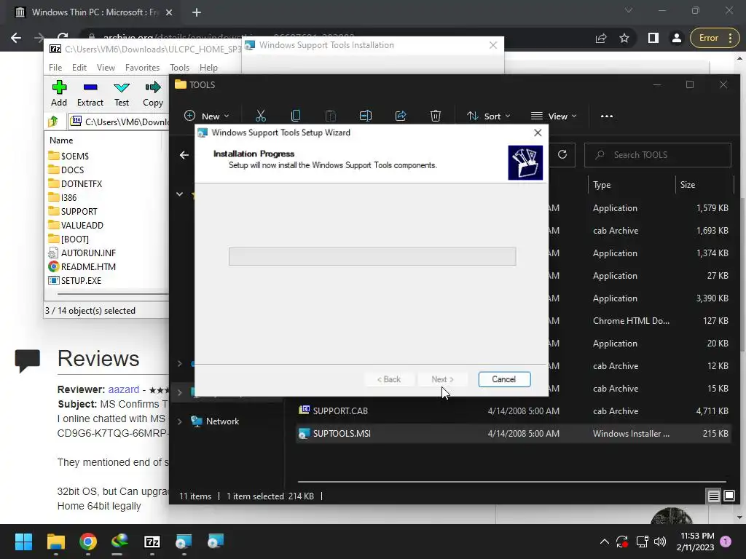
Task: Open New dropdown in Explorer toolbar
Action: [x=207, y=116]
